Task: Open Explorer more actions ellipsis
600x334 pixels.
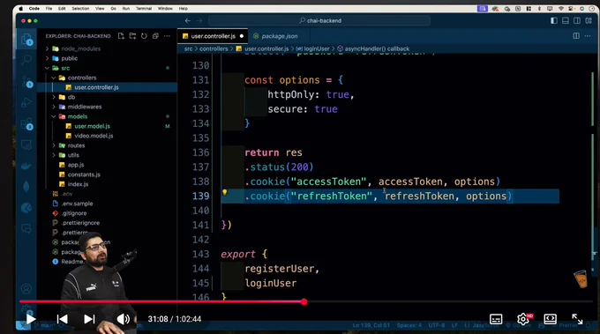Action: pyautogui.click(x=167, y=36)
